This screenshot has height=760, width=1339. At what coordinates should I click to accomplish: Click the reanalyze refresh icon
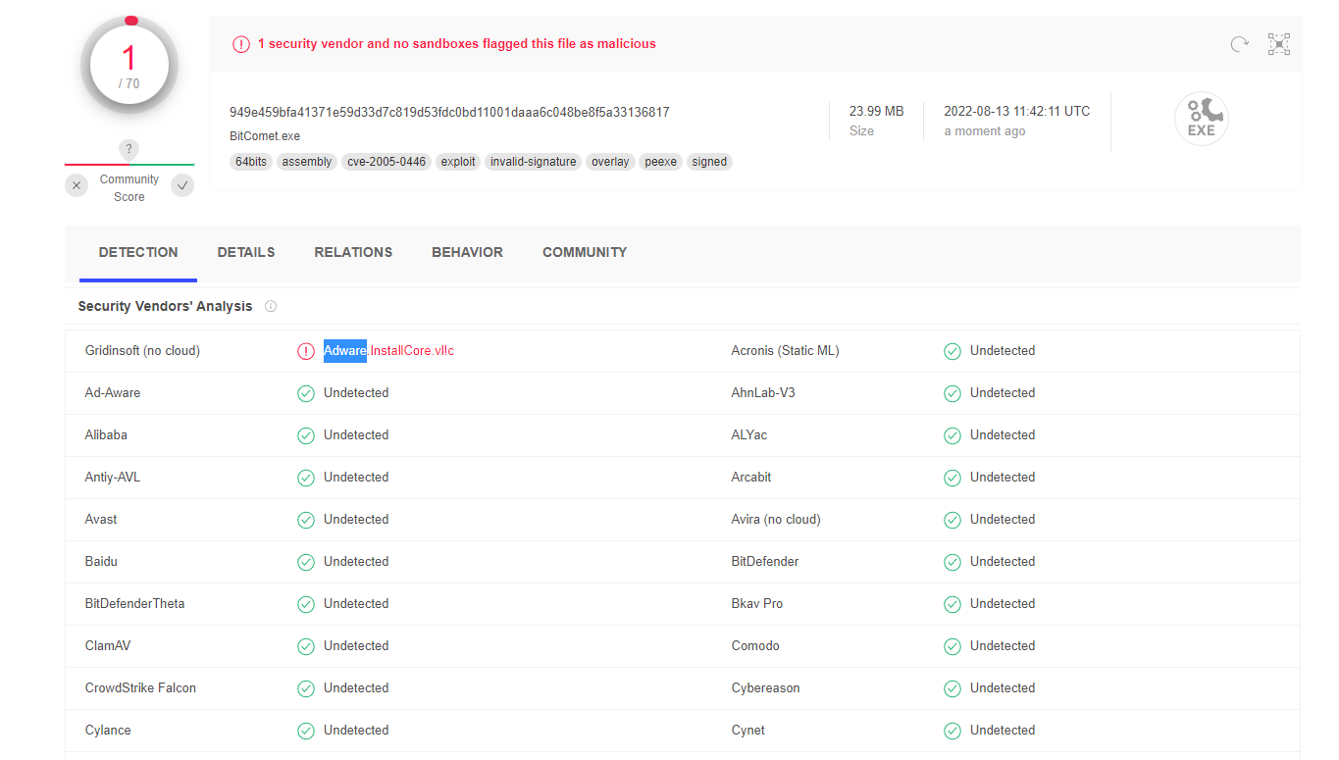(x=1240, y=44)
